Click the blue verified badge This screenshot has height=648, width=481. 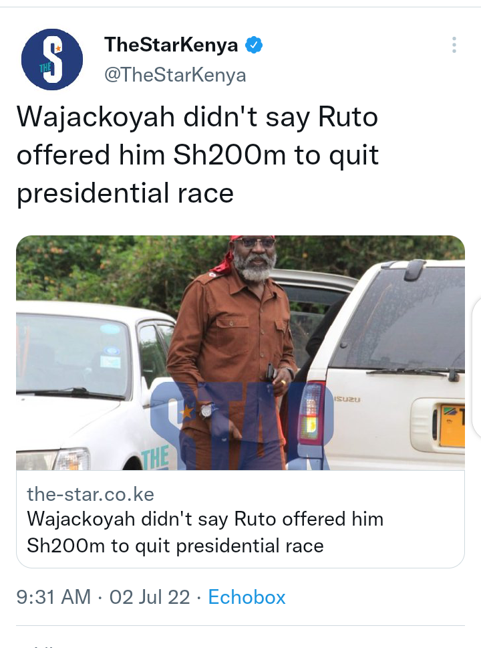(x=254, y=45)
